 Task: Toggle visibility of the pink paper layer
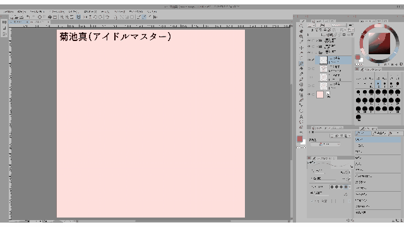(x=309, y=95)
